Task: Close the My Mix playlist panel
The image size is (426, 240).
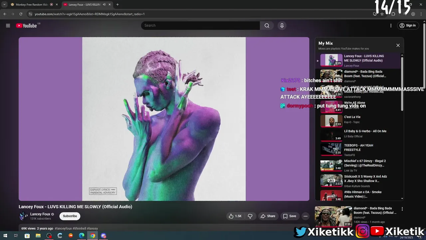Action: (398, 45)
